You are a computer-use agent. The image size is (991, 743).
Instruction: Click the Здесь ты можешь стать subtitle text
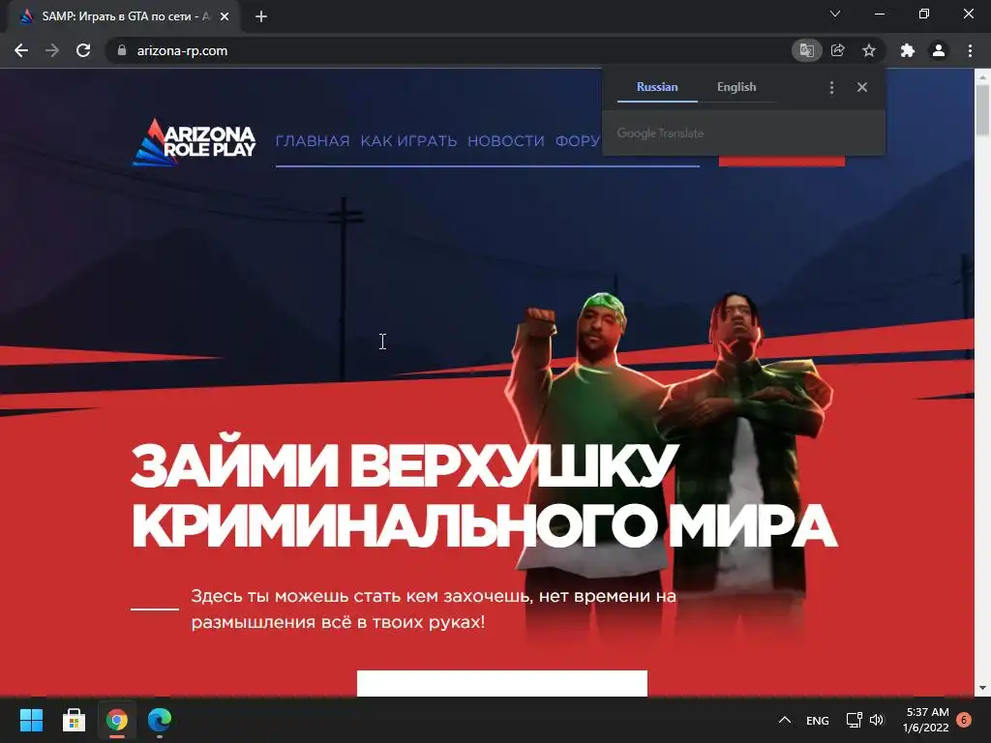click(434, 609)
